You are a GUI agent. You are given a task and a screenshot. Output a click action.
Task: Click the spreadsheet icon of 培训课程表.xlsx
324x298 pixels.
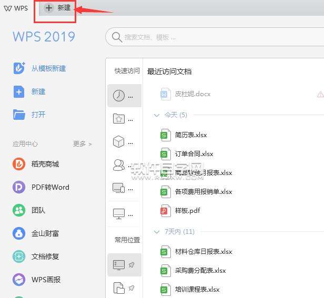point(166,289)
